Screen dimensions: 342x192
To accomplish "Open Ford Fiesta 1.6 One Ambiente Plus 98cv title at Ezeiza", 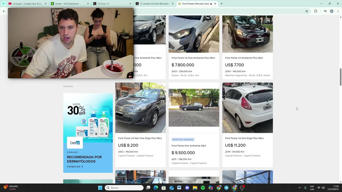I will coord(193,58).
